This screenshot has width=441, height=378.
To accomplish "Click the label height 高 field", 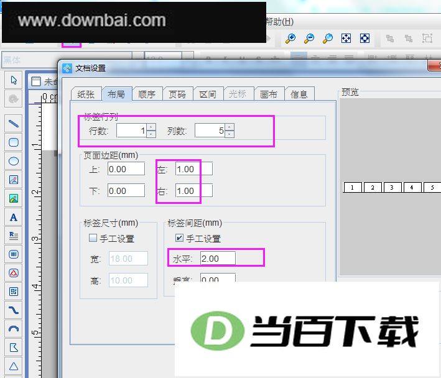I will pos(128,280).
